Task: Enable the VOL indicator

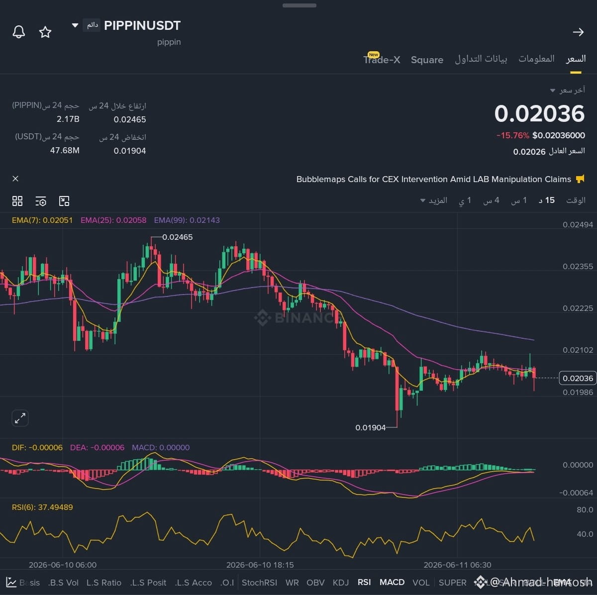Action: click(x=421, y=583)
